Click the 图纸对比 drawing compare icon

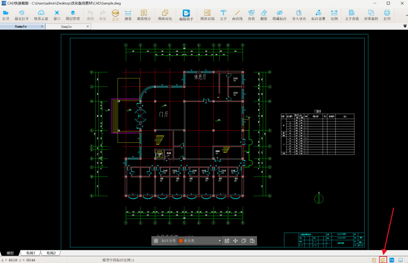tap(165, 15)
